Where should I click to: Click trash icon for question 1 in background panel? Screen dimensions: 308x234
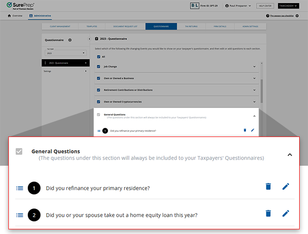point(245,130)
